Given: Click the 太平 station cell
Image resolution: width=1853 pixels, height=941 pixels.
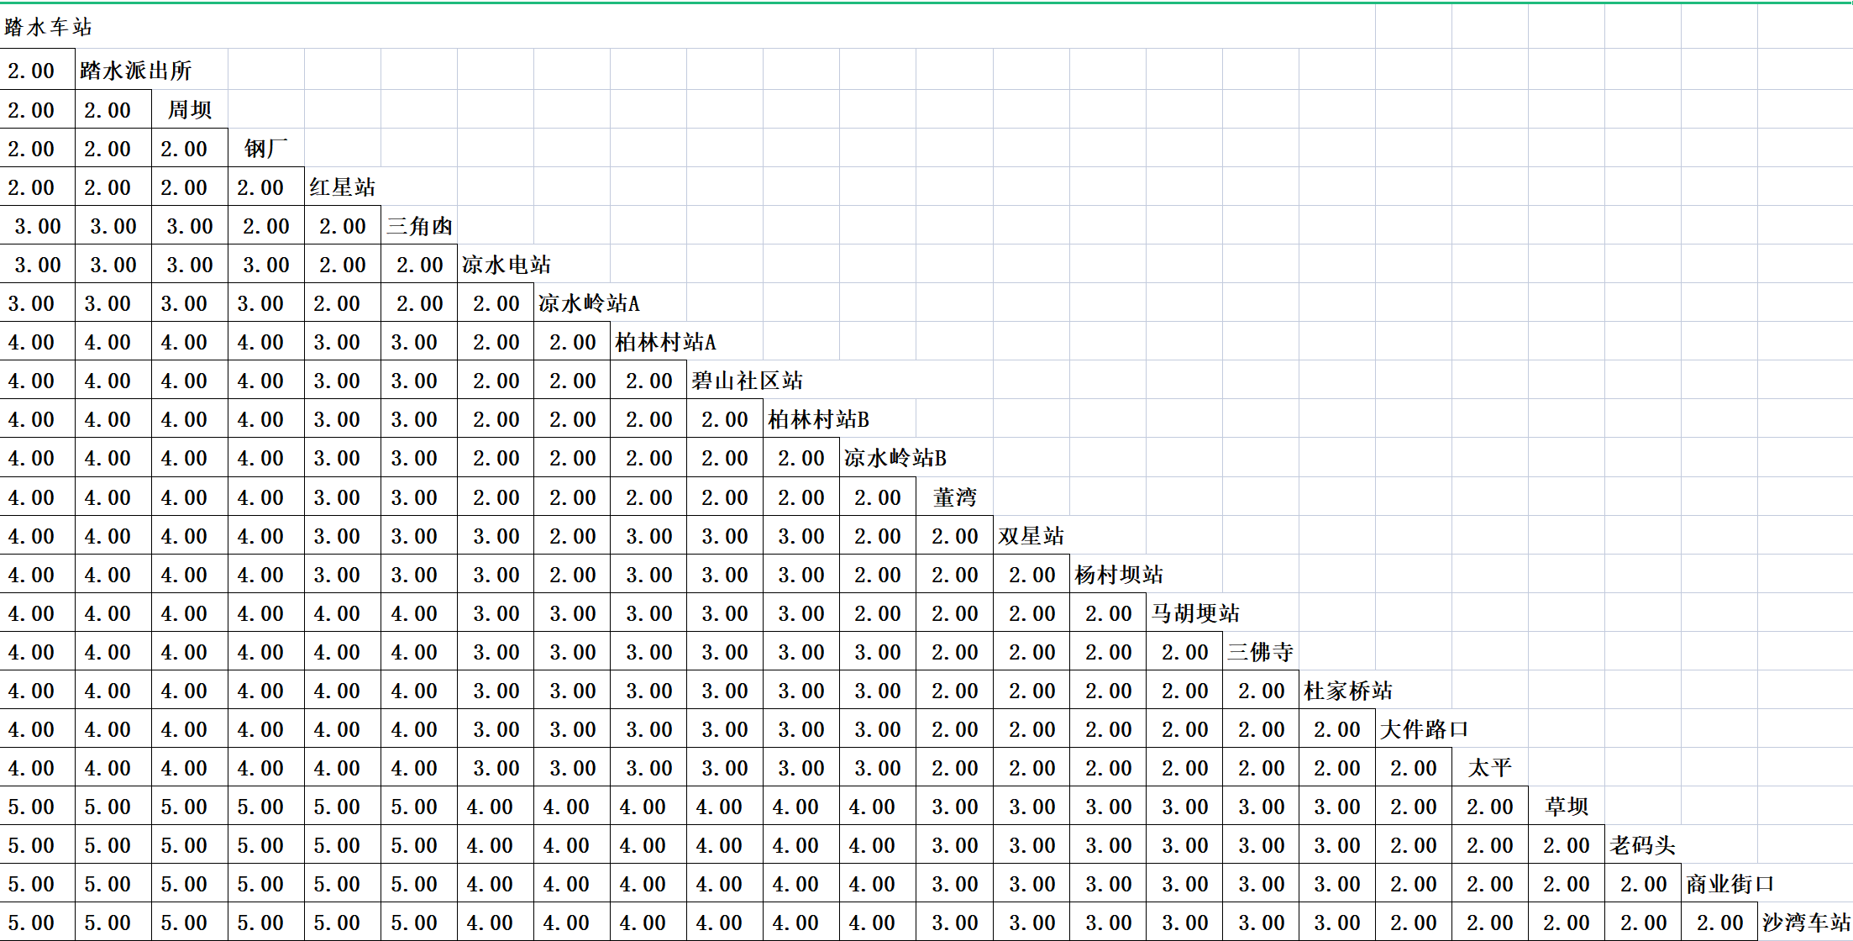Looking at the screenshot, I should tap(1490, 767).
